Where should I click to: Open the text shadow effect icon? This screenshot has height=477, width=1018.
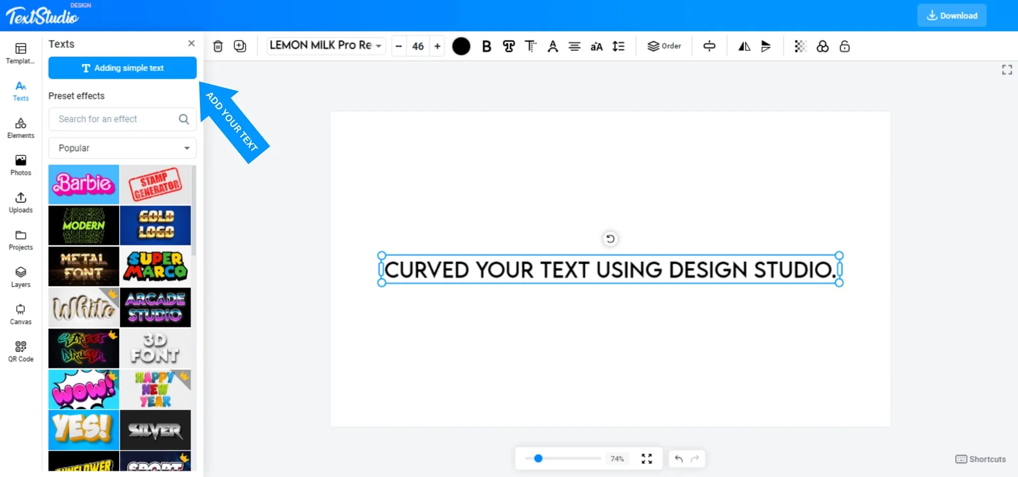tap(530, 46)
